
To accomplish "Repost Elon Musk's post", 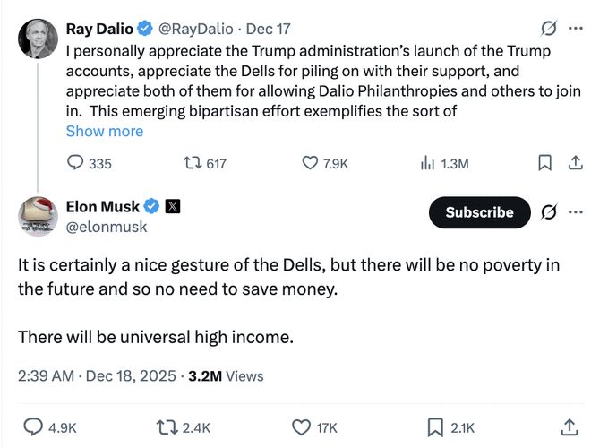I will 167,427.
